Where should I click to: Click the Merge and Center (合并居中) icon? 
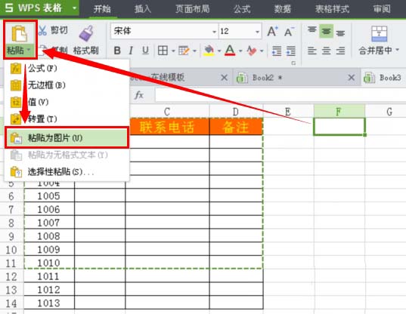379,34
